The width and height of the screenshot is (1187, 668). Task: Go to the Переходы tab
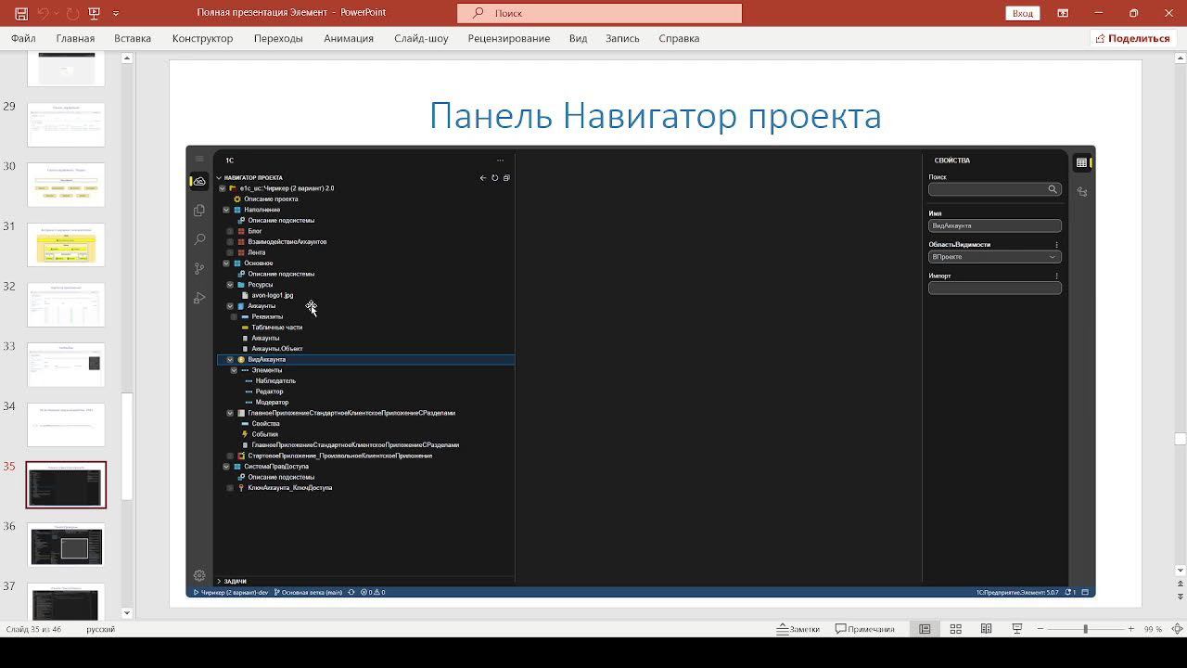click(278, 38)
